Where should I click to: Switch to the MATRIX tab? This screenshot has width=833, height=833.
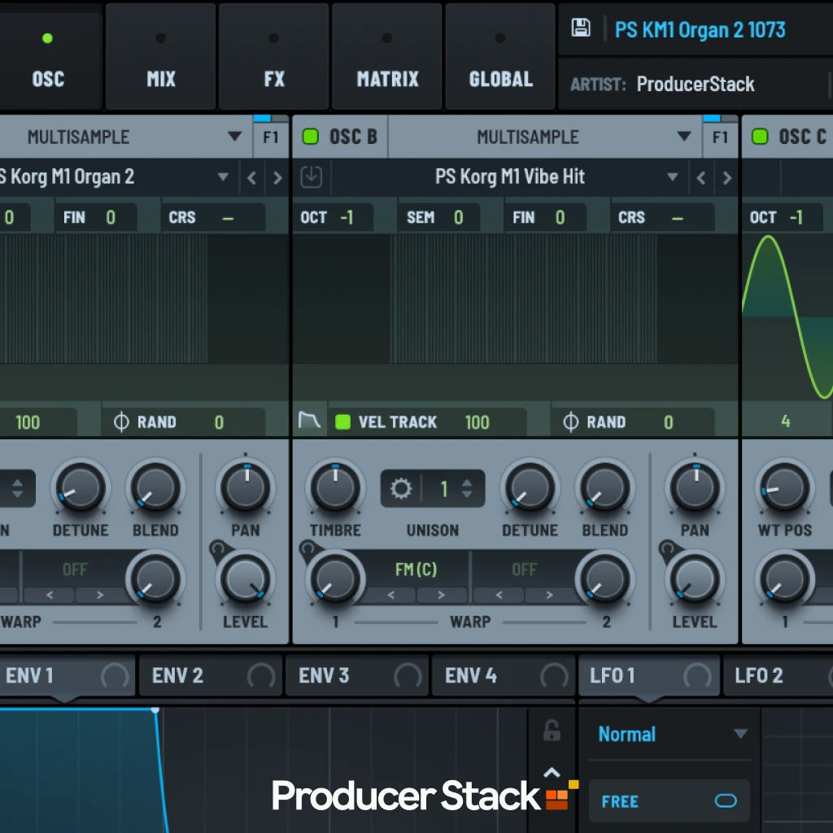[x=387, y=56]
